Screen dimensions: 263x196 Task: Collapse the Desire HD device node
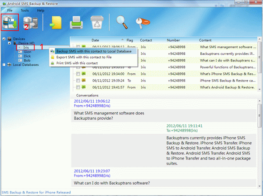[x=9, y=43]
